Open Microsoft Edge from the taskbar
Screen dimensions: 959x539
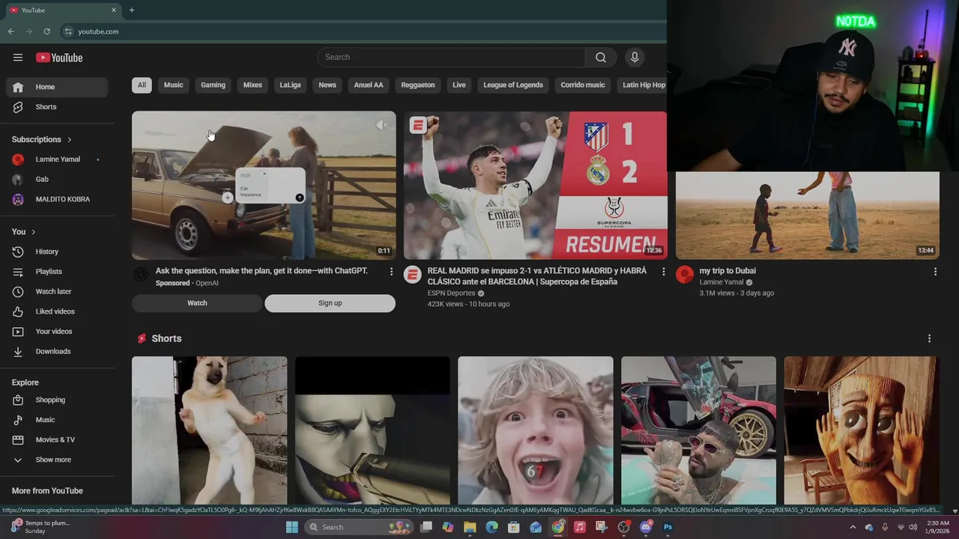pyautogui.click(x=491, y=527)
